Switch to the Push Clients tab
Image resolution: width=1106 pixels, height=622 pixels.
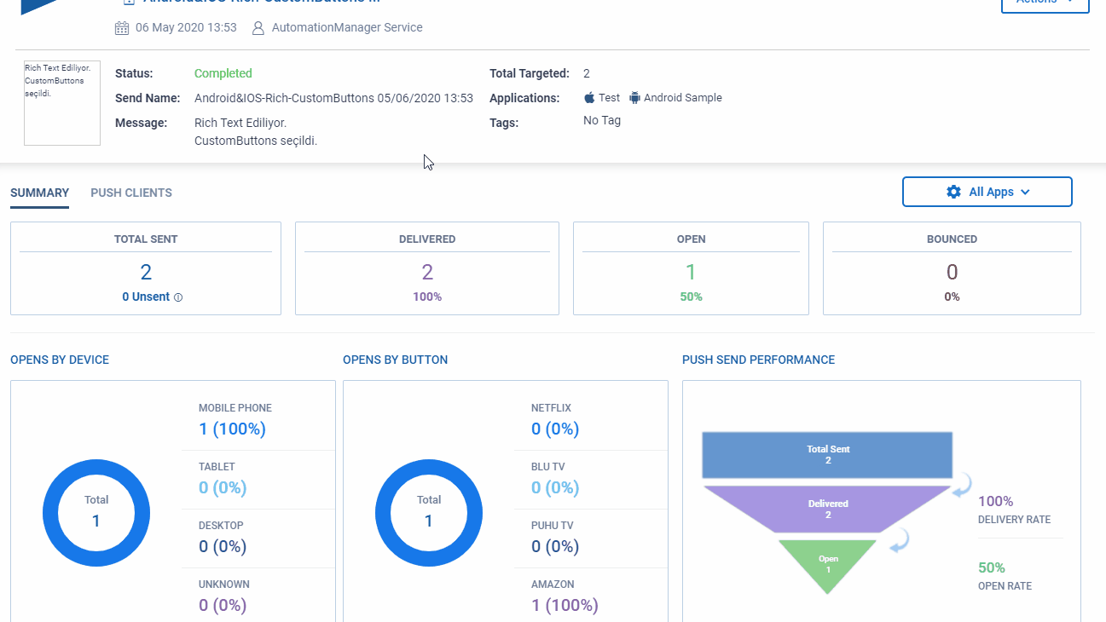click(x=131, y=193)
